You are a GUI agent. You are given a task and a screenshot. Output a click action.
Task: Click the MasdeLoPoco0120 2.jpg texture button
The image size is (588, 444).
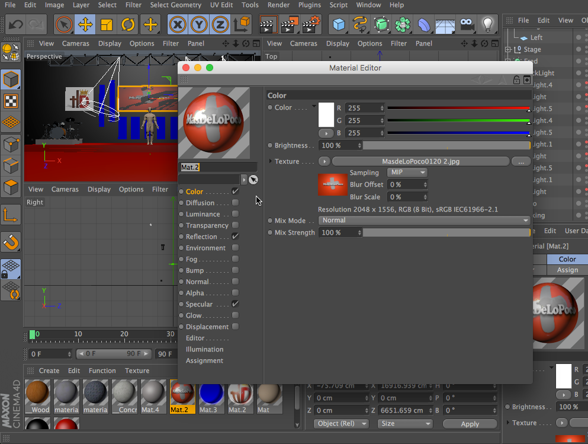click(x=421, y=161)
